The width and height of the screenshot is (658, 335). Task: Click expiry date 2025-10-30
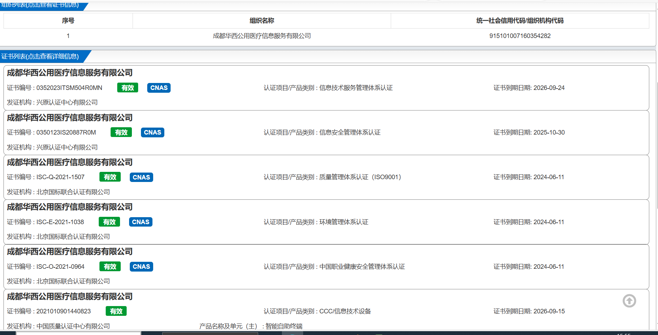tap(549, 132)
